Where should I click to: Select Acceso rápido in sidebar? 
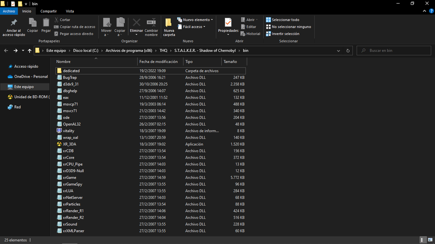26,66
